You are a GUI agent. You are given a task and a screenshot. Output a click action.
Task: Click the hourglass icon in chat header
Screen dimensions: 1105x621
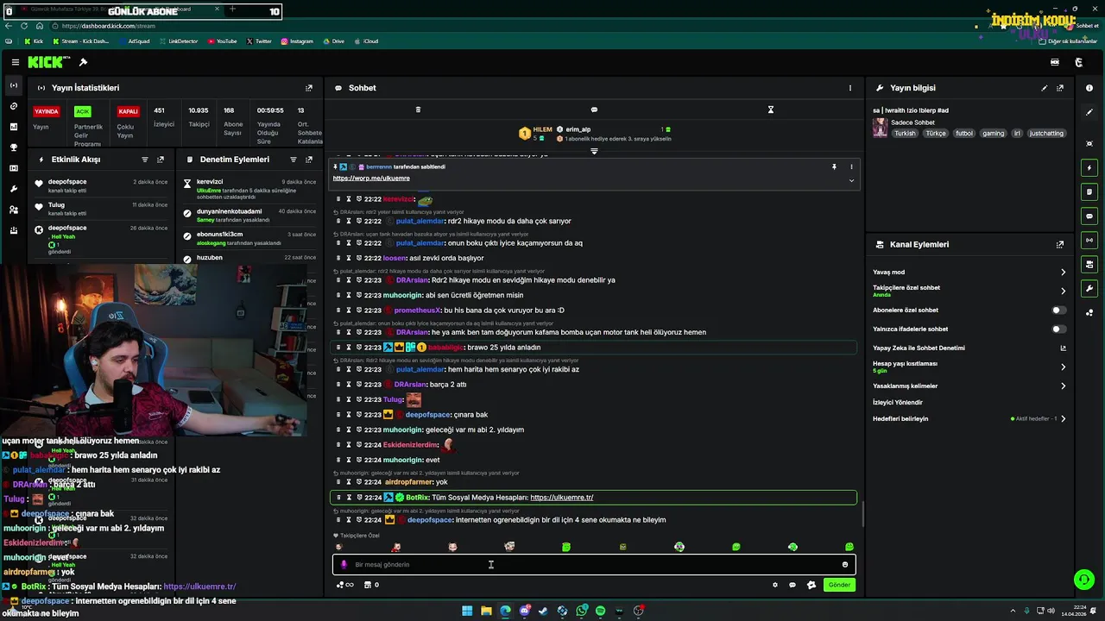[x=771, y=110]
